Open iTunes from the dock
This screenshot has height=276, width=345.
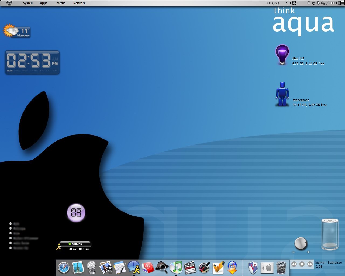(x=176, y=267)
